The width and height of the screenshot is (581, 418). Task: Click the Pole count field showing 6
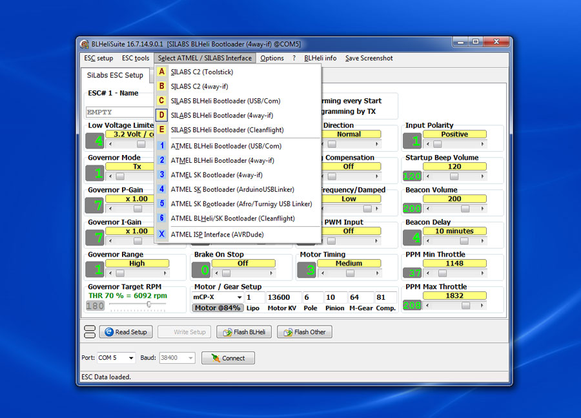click(312, 297)
